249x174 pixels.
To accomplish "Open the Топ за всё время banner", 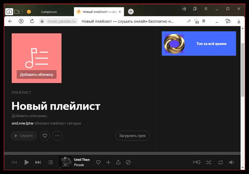I will (199, 43).
